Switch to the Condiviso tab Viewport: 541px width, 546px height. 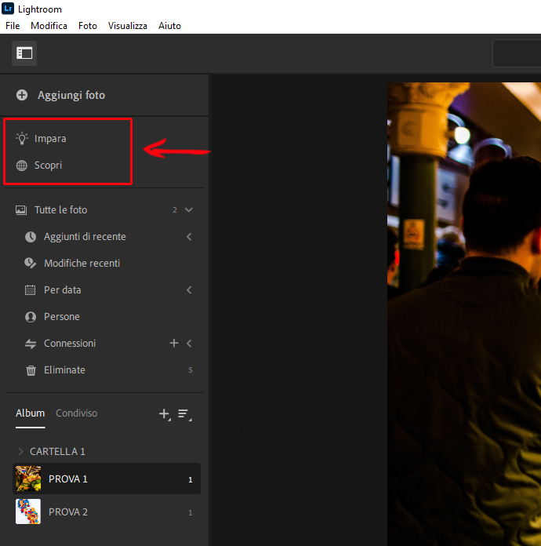tap(77, 413)
